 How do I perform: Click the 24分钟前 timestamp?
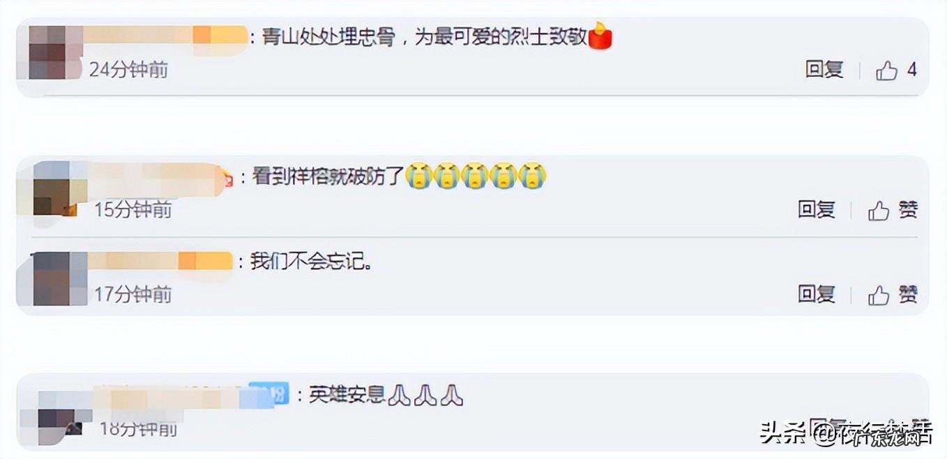[128, 69]
